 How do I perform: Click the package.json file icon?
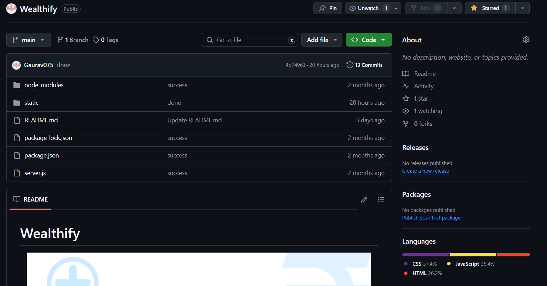(x=17, y=155)
